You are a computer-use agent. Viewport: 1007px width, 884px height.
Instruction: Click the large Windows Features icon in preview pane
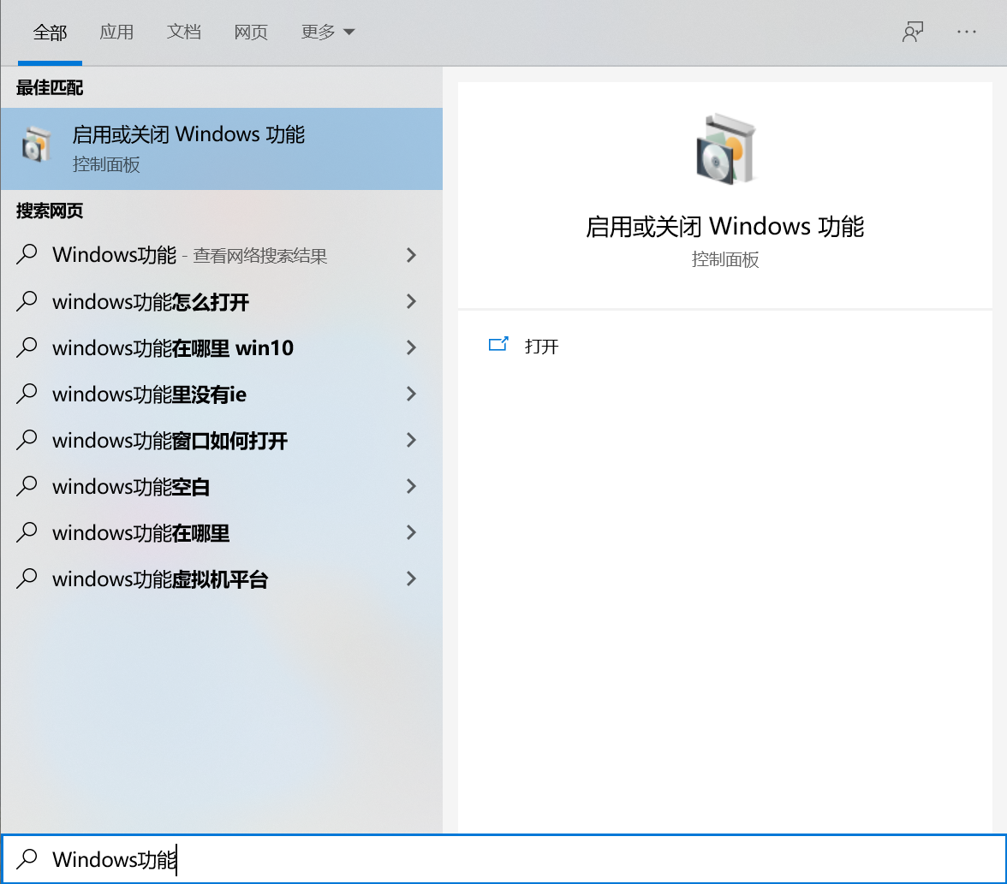(x=725, y=149)
